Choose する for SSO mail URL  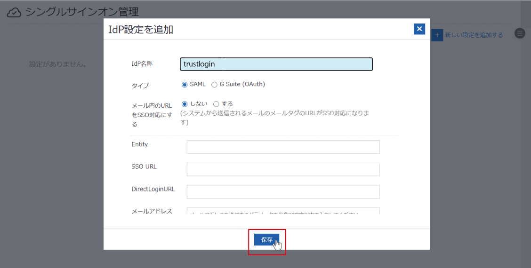tap(216, 104)
